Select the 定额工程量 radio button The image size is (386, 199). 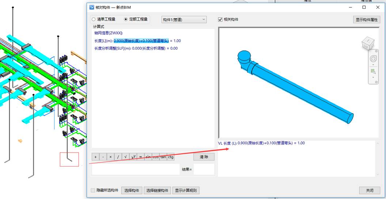126,19
